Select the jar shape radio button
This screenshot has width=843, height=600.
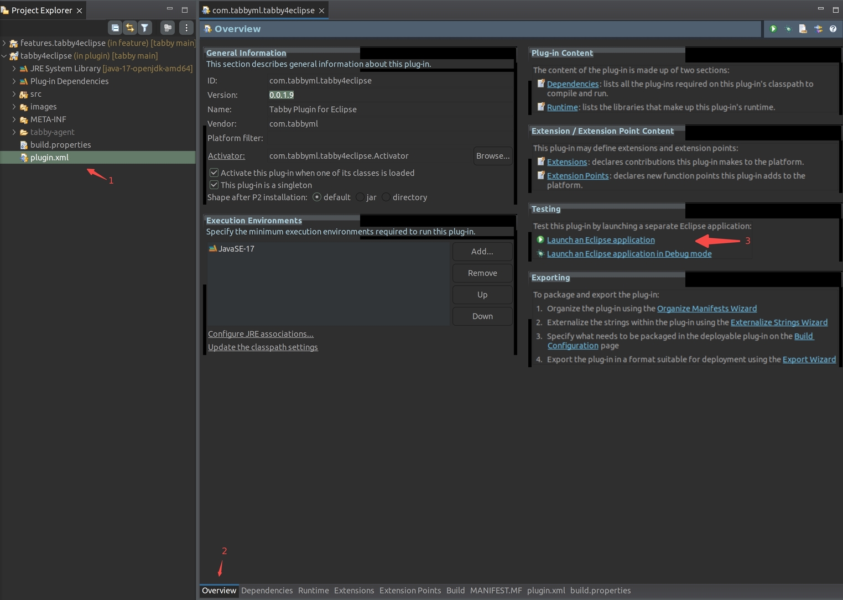pyautogui.click(x=360, y=197)
